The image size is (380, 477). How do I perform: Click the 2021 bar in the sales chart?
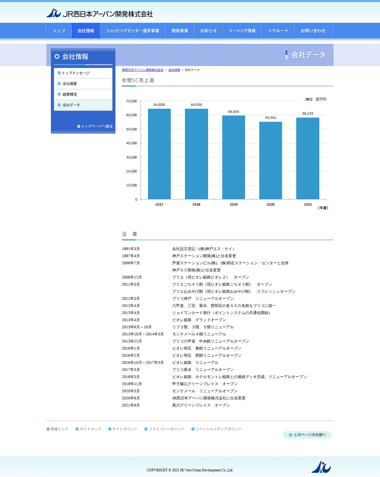pos(308,159)
